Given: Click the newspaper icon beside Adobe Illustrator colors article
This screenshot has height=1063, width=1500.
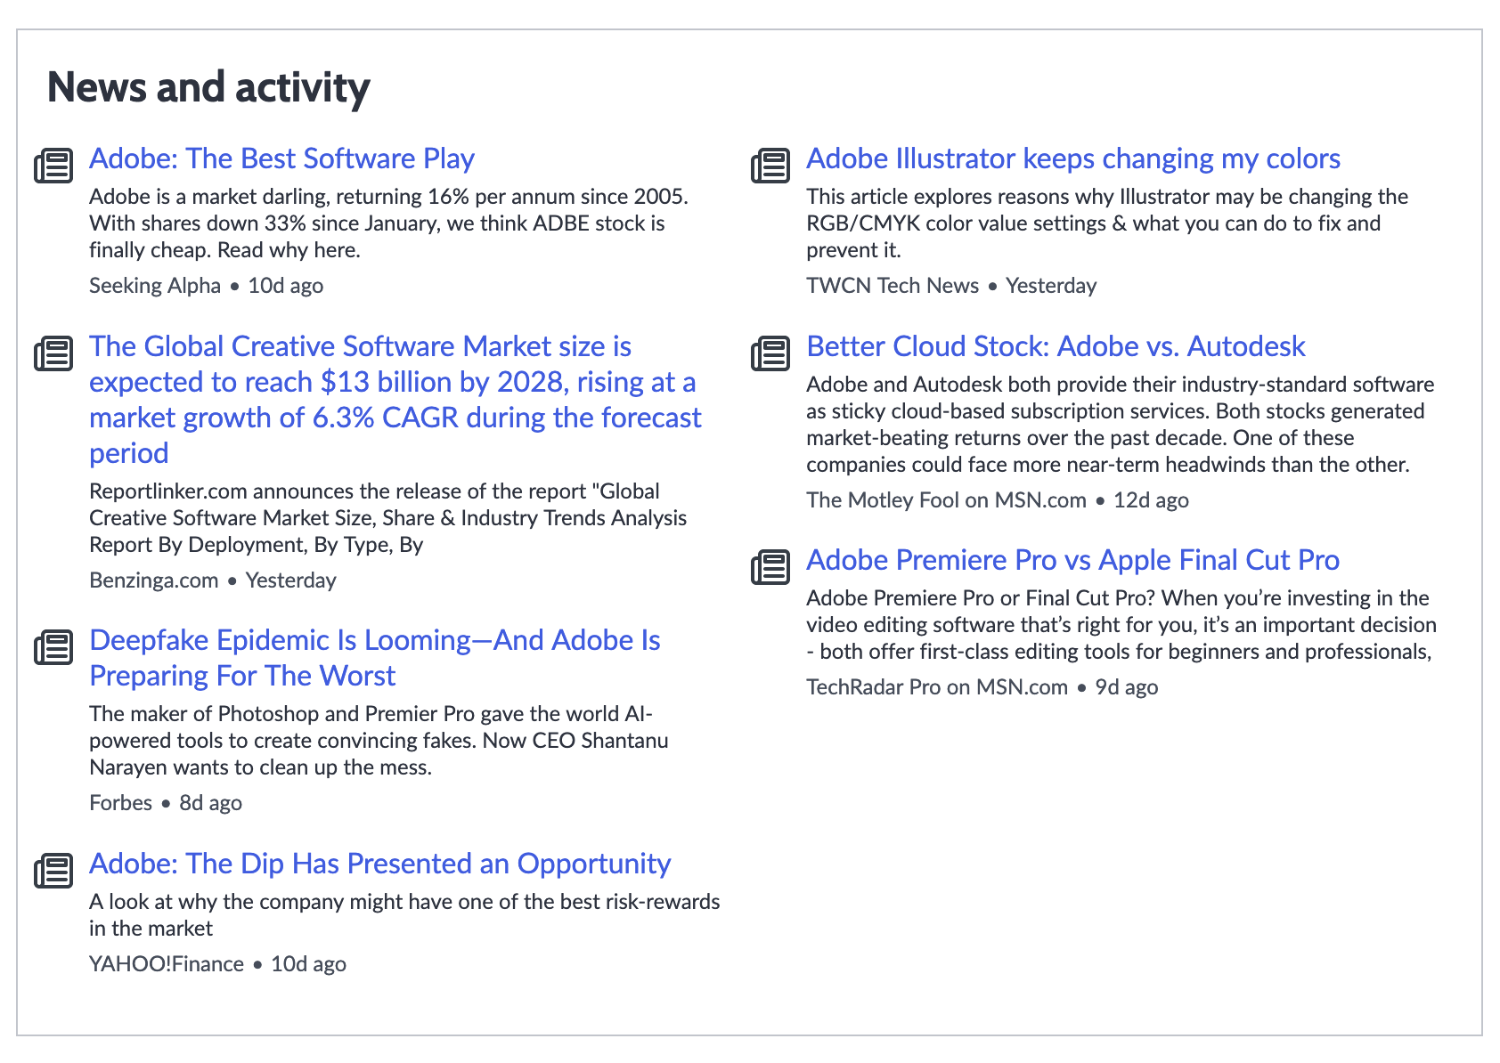Looking at the screenshot, I should pyautogui.click(x=770, y=166).
